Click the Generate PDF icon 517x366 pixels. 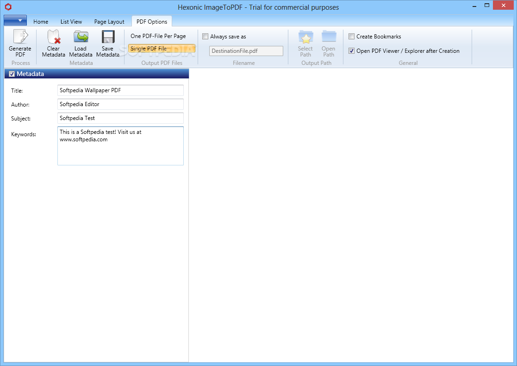click(20, 36)
